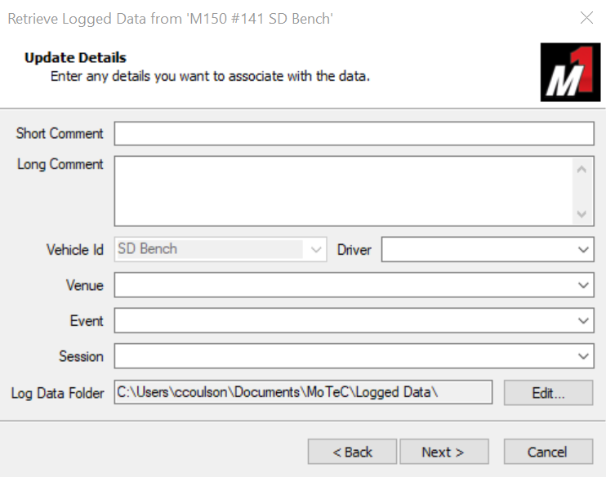Go to previous step with Back button
The image size is (606, 477).
pos(352,452)
